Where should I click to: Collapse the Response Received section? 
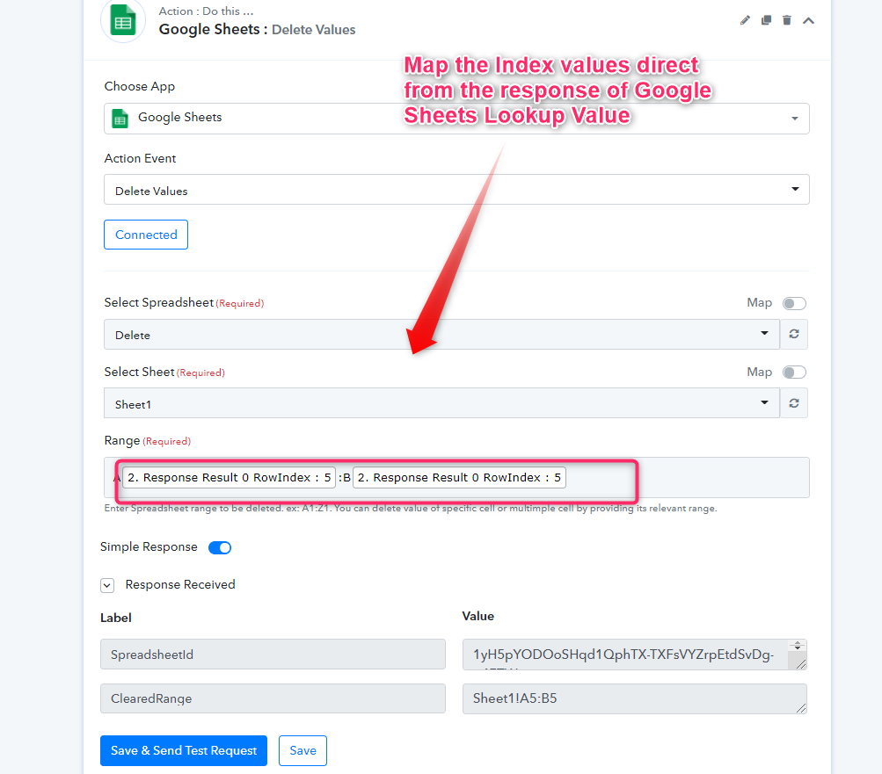coord(107,585)
